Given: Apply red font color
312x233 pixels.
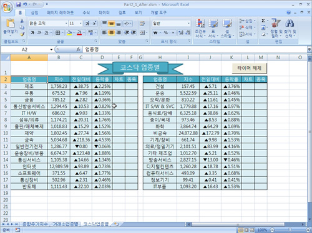Looking at the screenshot, I should click(79, 32).
